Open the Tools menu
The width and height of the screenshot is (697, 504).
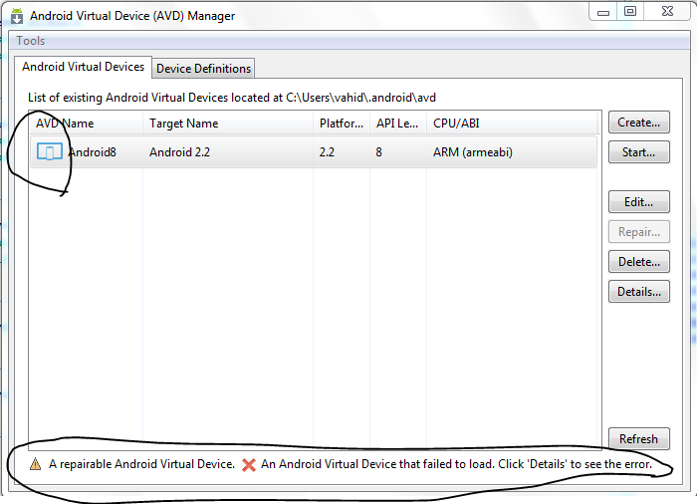(31, 41)
